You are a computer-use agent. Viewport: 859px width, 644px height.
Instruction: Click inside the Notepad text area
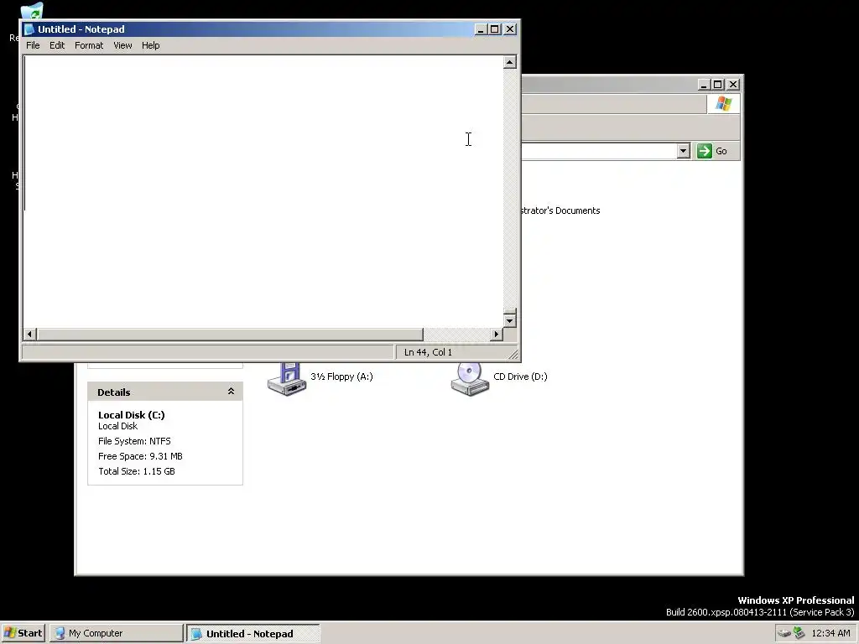click(x=263, y=192)
